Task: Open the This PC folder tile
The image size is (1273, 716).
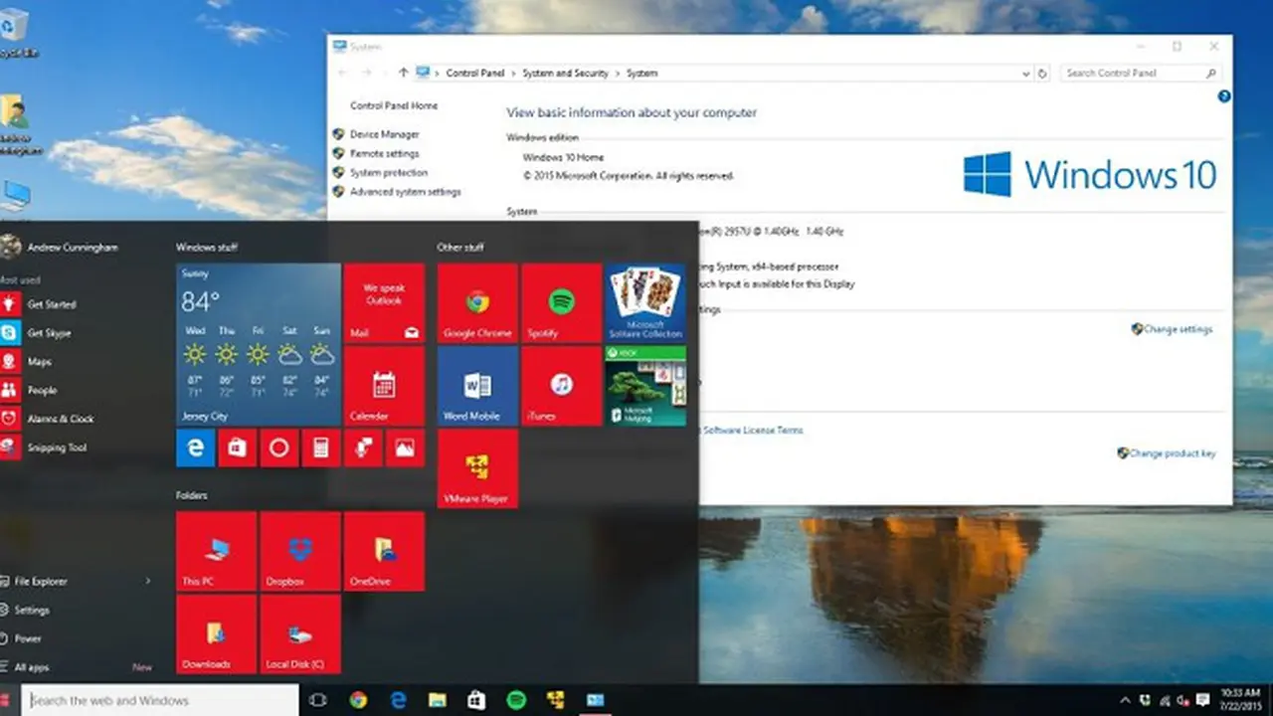Action: click(217, 551)
